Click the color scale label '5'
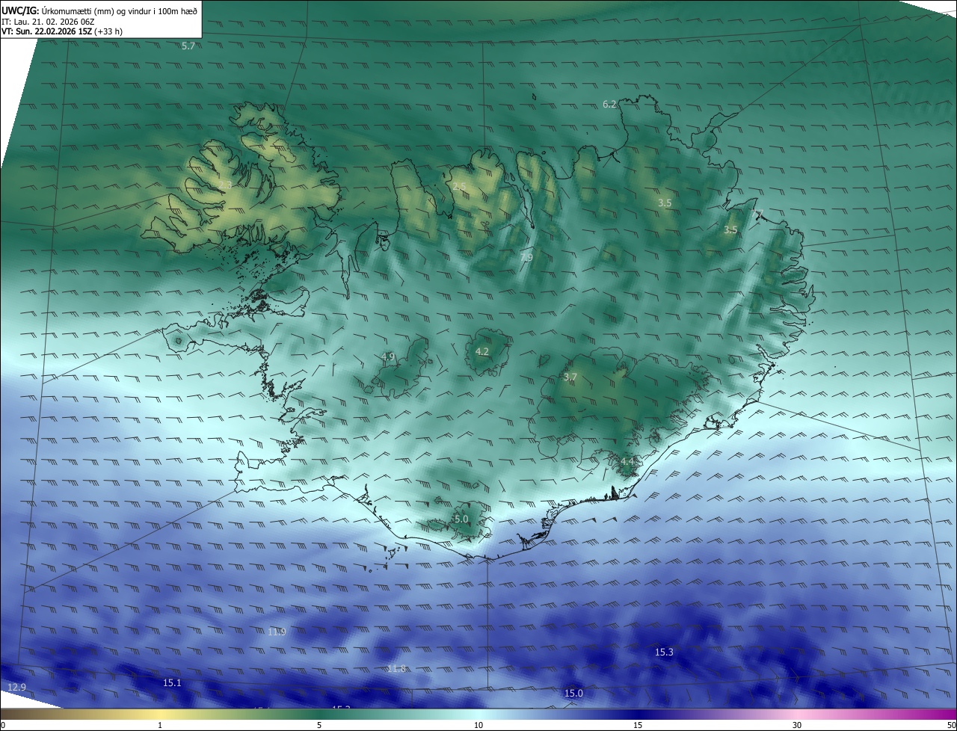Viewport: 957px width, 731px height. pos(319,725)
